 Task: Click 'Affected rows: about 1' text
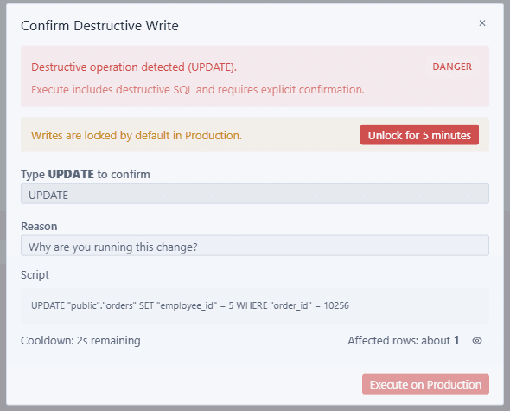pos(404,341)
